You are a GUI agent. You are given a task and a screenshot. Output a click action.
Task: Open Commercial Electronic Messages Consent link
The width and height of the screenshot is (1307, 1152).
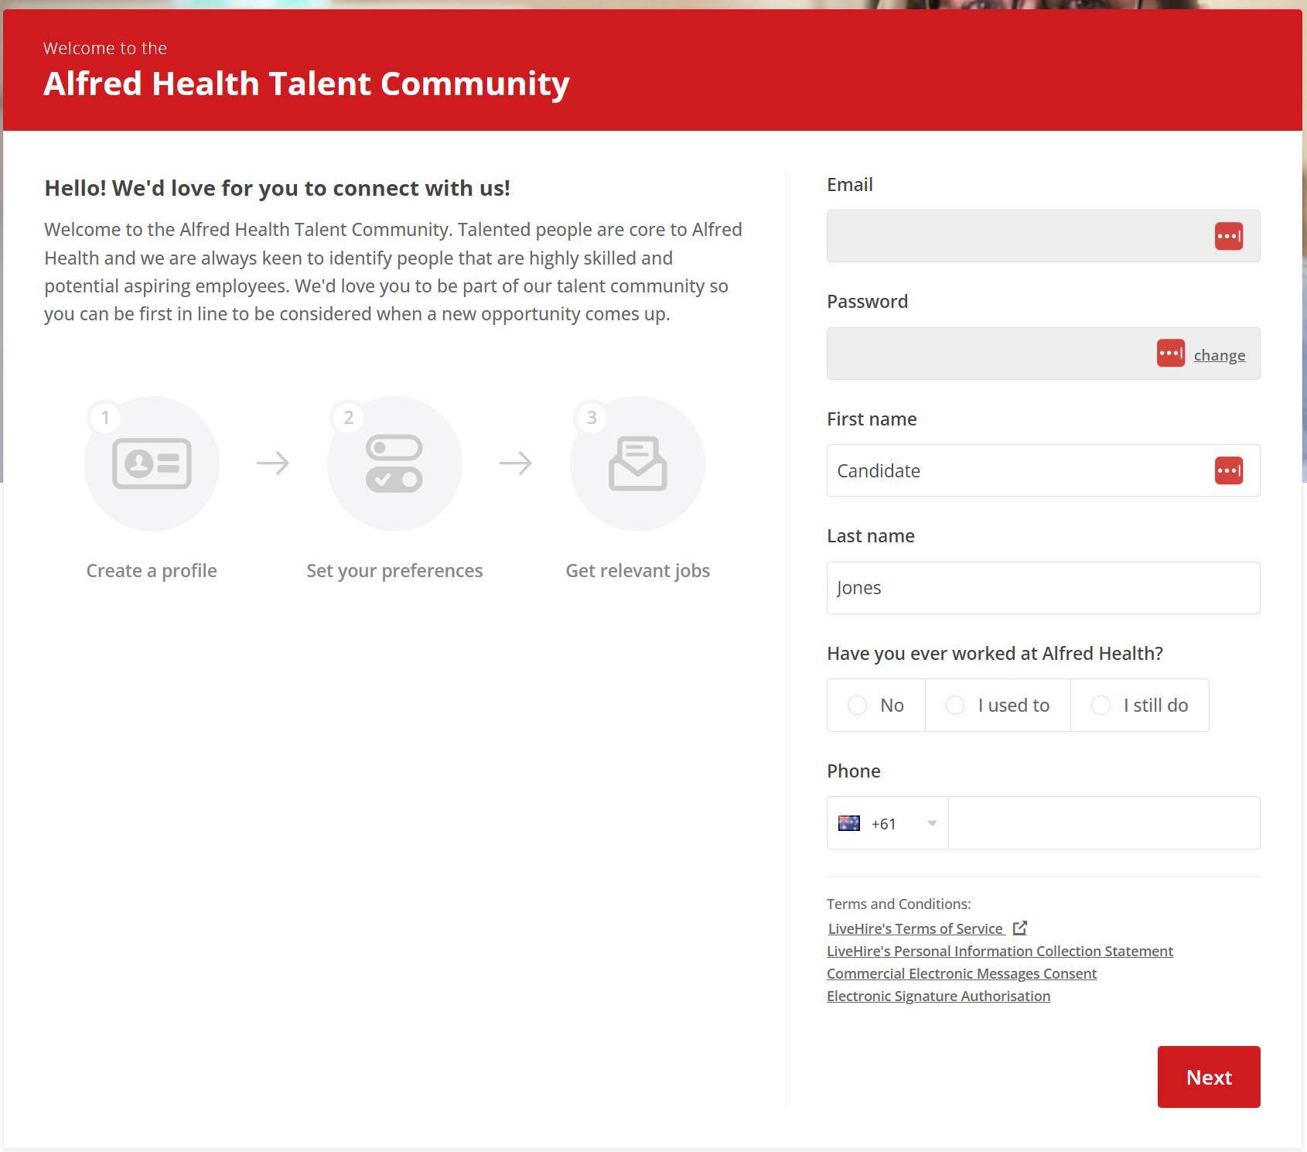[961, 973]
